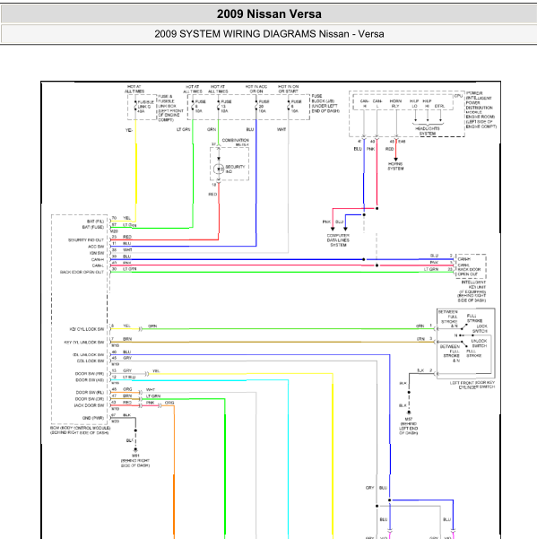Screen dimensions: 537x539
Task: Click the "GND (PWR)" pin label
Action: [x=93, y=418]
